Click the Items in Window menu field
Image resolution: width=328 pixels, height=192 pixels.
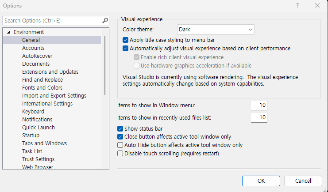[x=259, y=105]
